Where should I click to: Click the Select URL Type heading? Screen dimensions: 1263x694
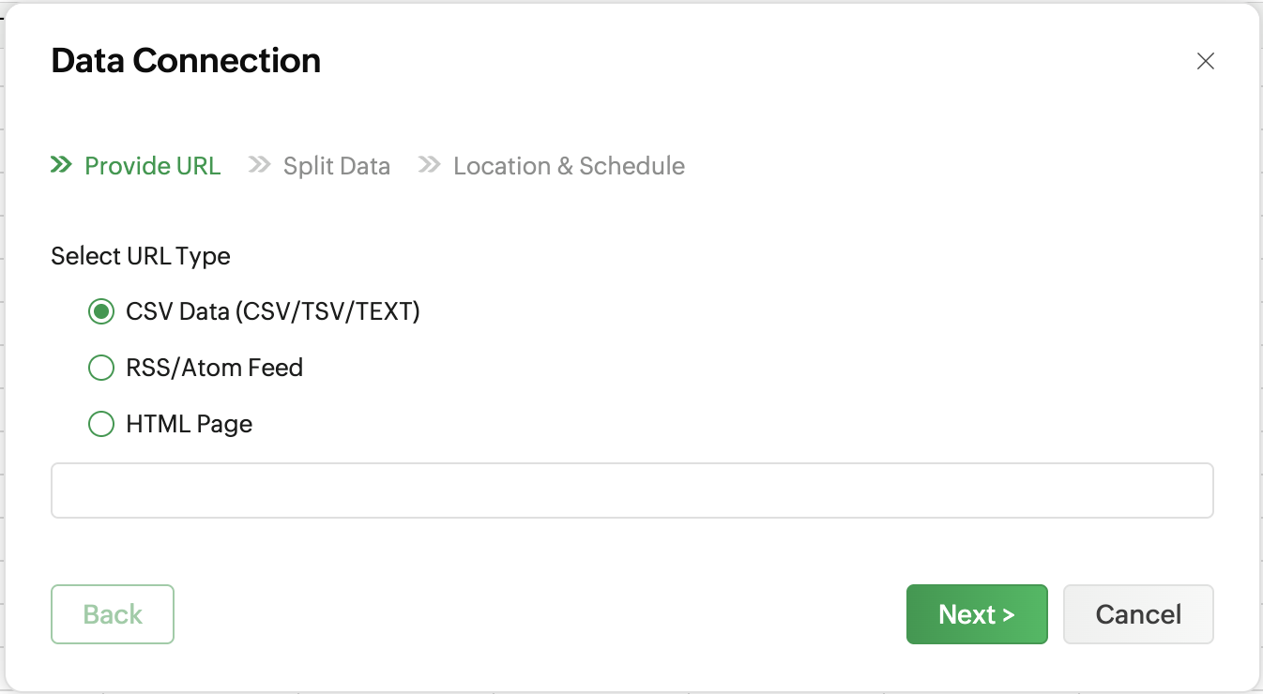coord(141,256)
